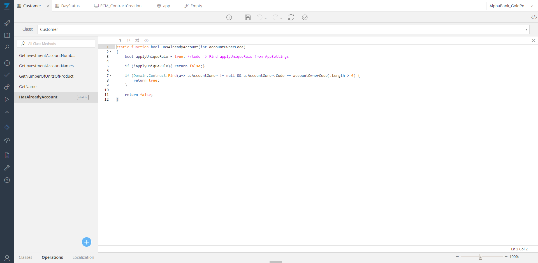Toggle the code view panel icon

click(534, 17)
